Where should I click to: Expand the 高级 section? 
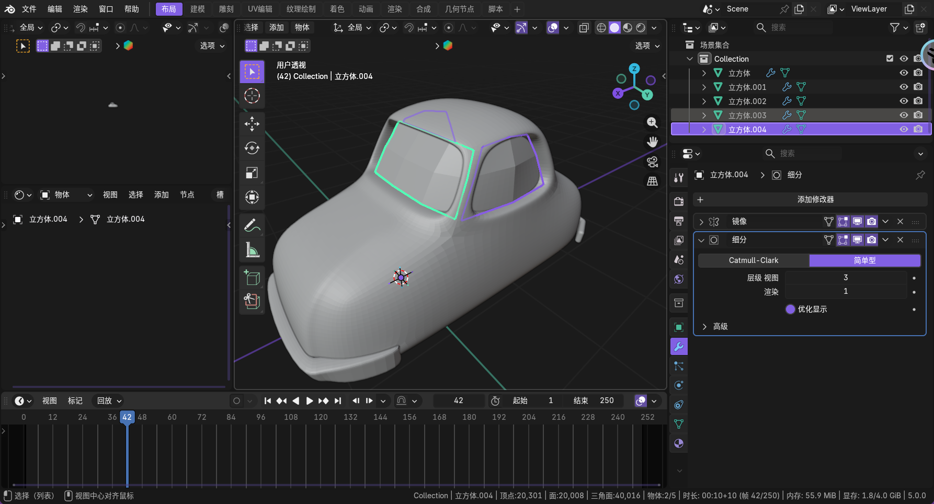(704, 326)
